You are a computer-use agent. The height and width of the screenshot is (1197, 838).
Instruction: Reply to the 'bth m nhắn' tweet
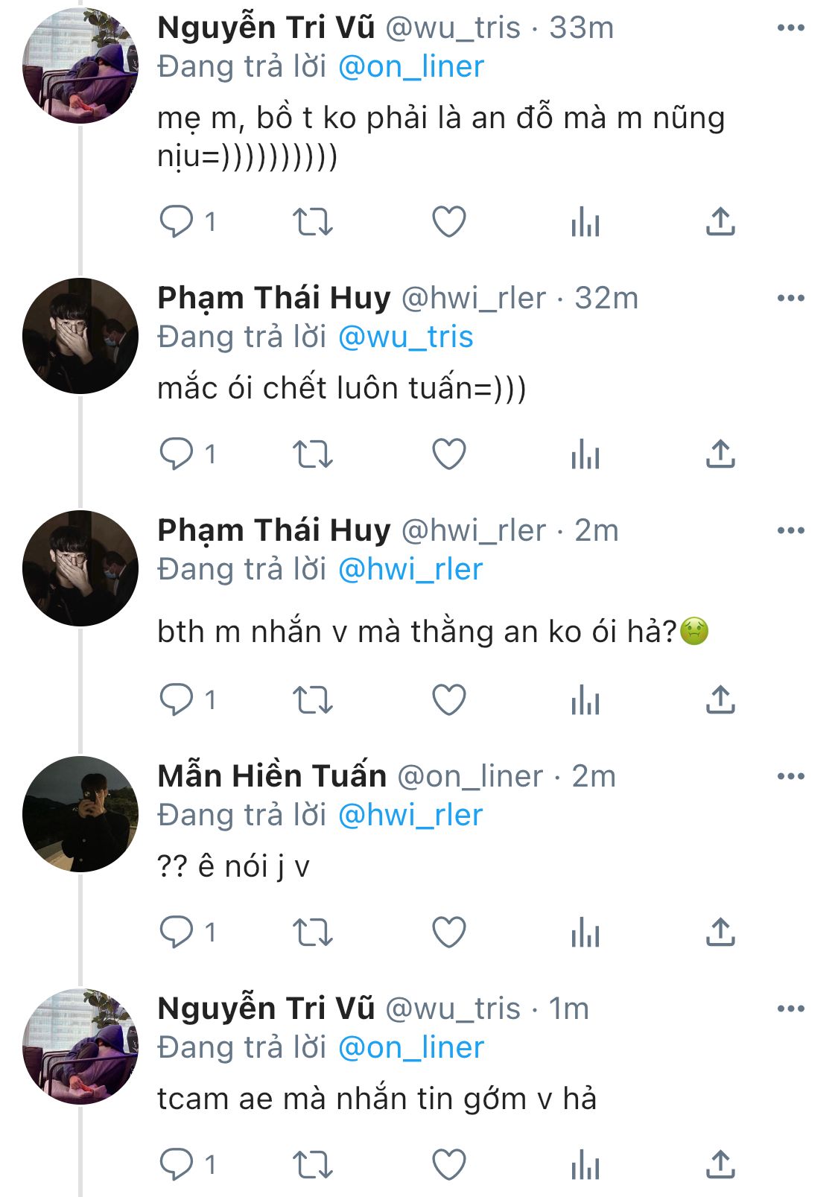tap(177, 700)
